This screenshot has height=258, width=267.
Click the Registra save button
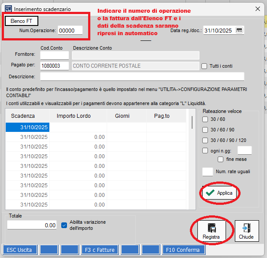tap(211, 231)
